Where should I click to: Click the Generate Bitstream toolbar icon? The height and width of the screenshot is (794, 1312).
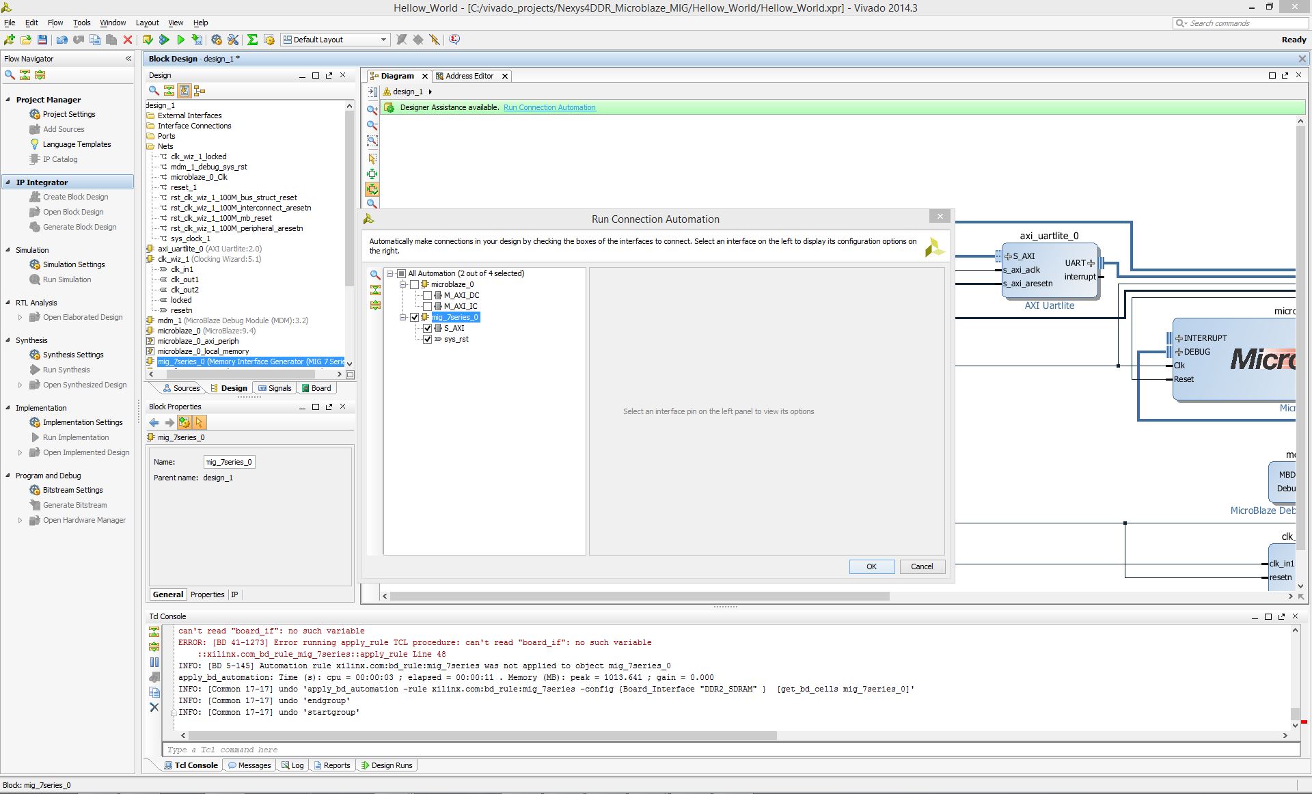coord(197,40)
